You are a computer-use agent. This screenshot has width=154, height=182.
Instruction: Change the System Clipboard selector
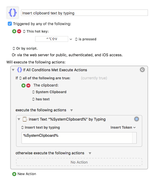click(x=49, y=92)
